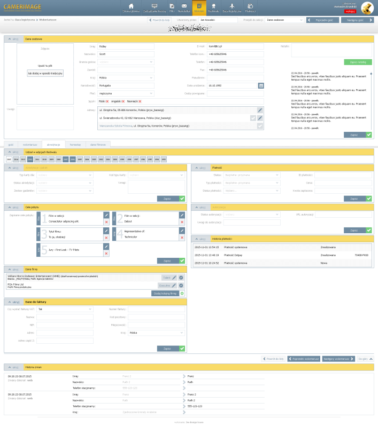The image size is (378, 427).
Task: Click the 'Dodaj kolejną firmę' button
Action: pyautogui.click(x=165, y=294)
